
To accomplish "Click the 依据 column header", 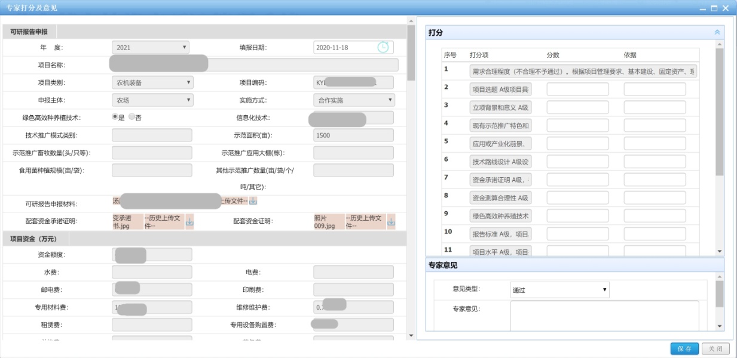I will 630,55.
